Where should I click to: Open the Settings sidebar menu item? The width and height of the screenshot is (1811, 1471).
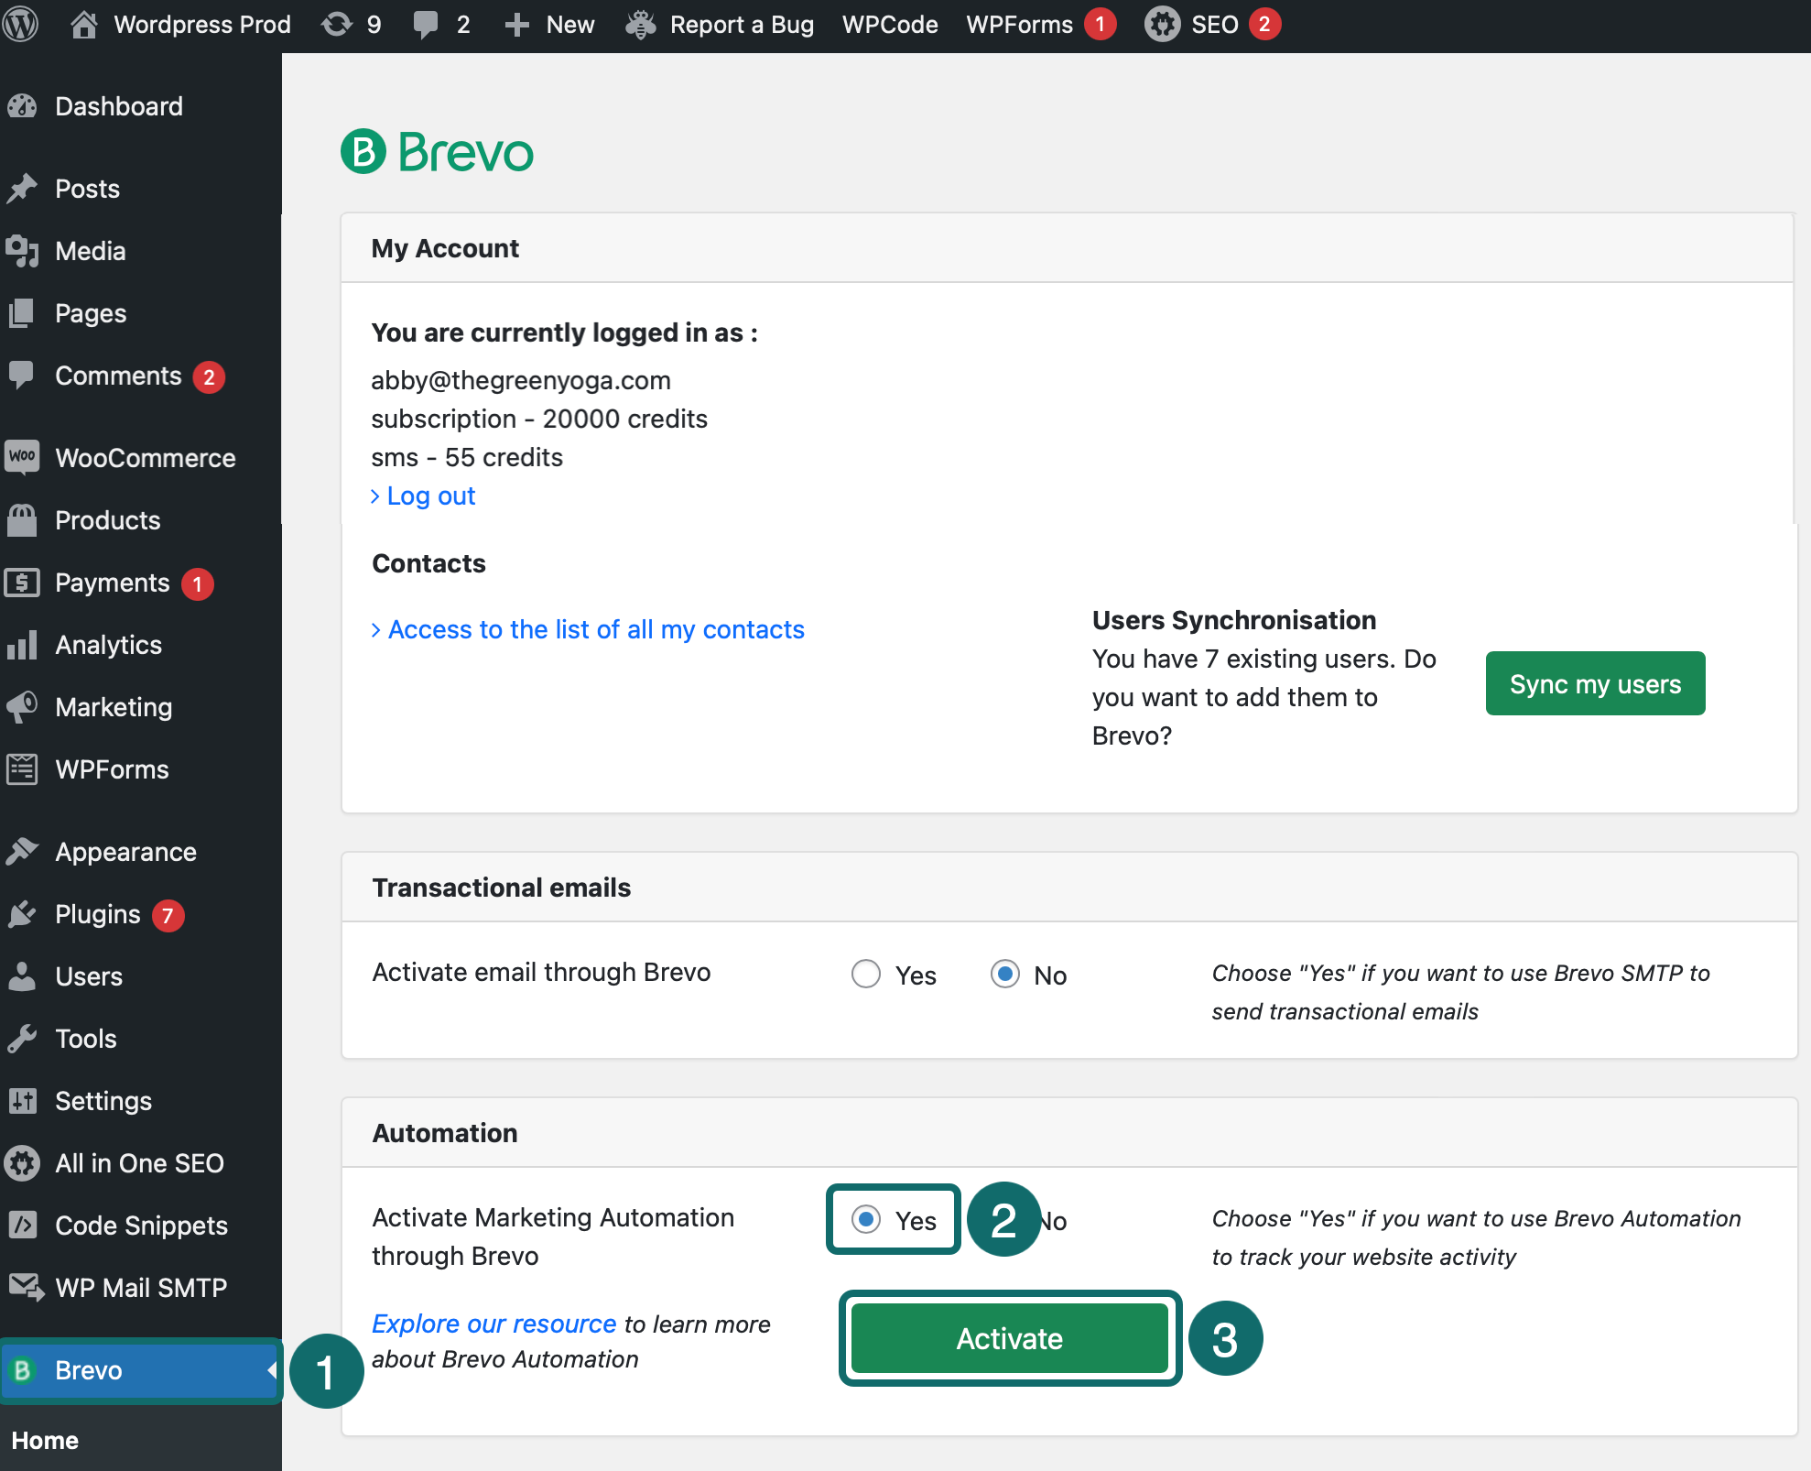[103, 1101]
